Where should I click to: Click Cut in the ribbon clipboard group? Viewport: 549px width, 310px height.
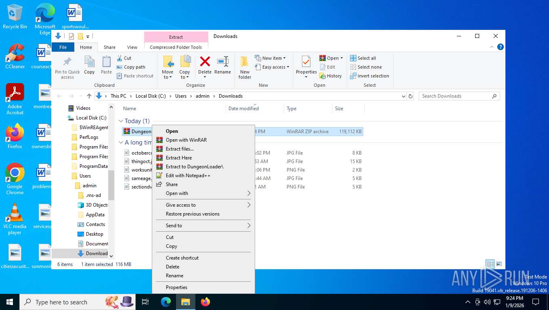(124, 58)
